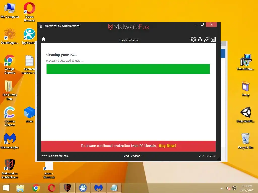Switch to notepad taskbar button
This screenshot has width=258, height=193.
tap(114, 188)
